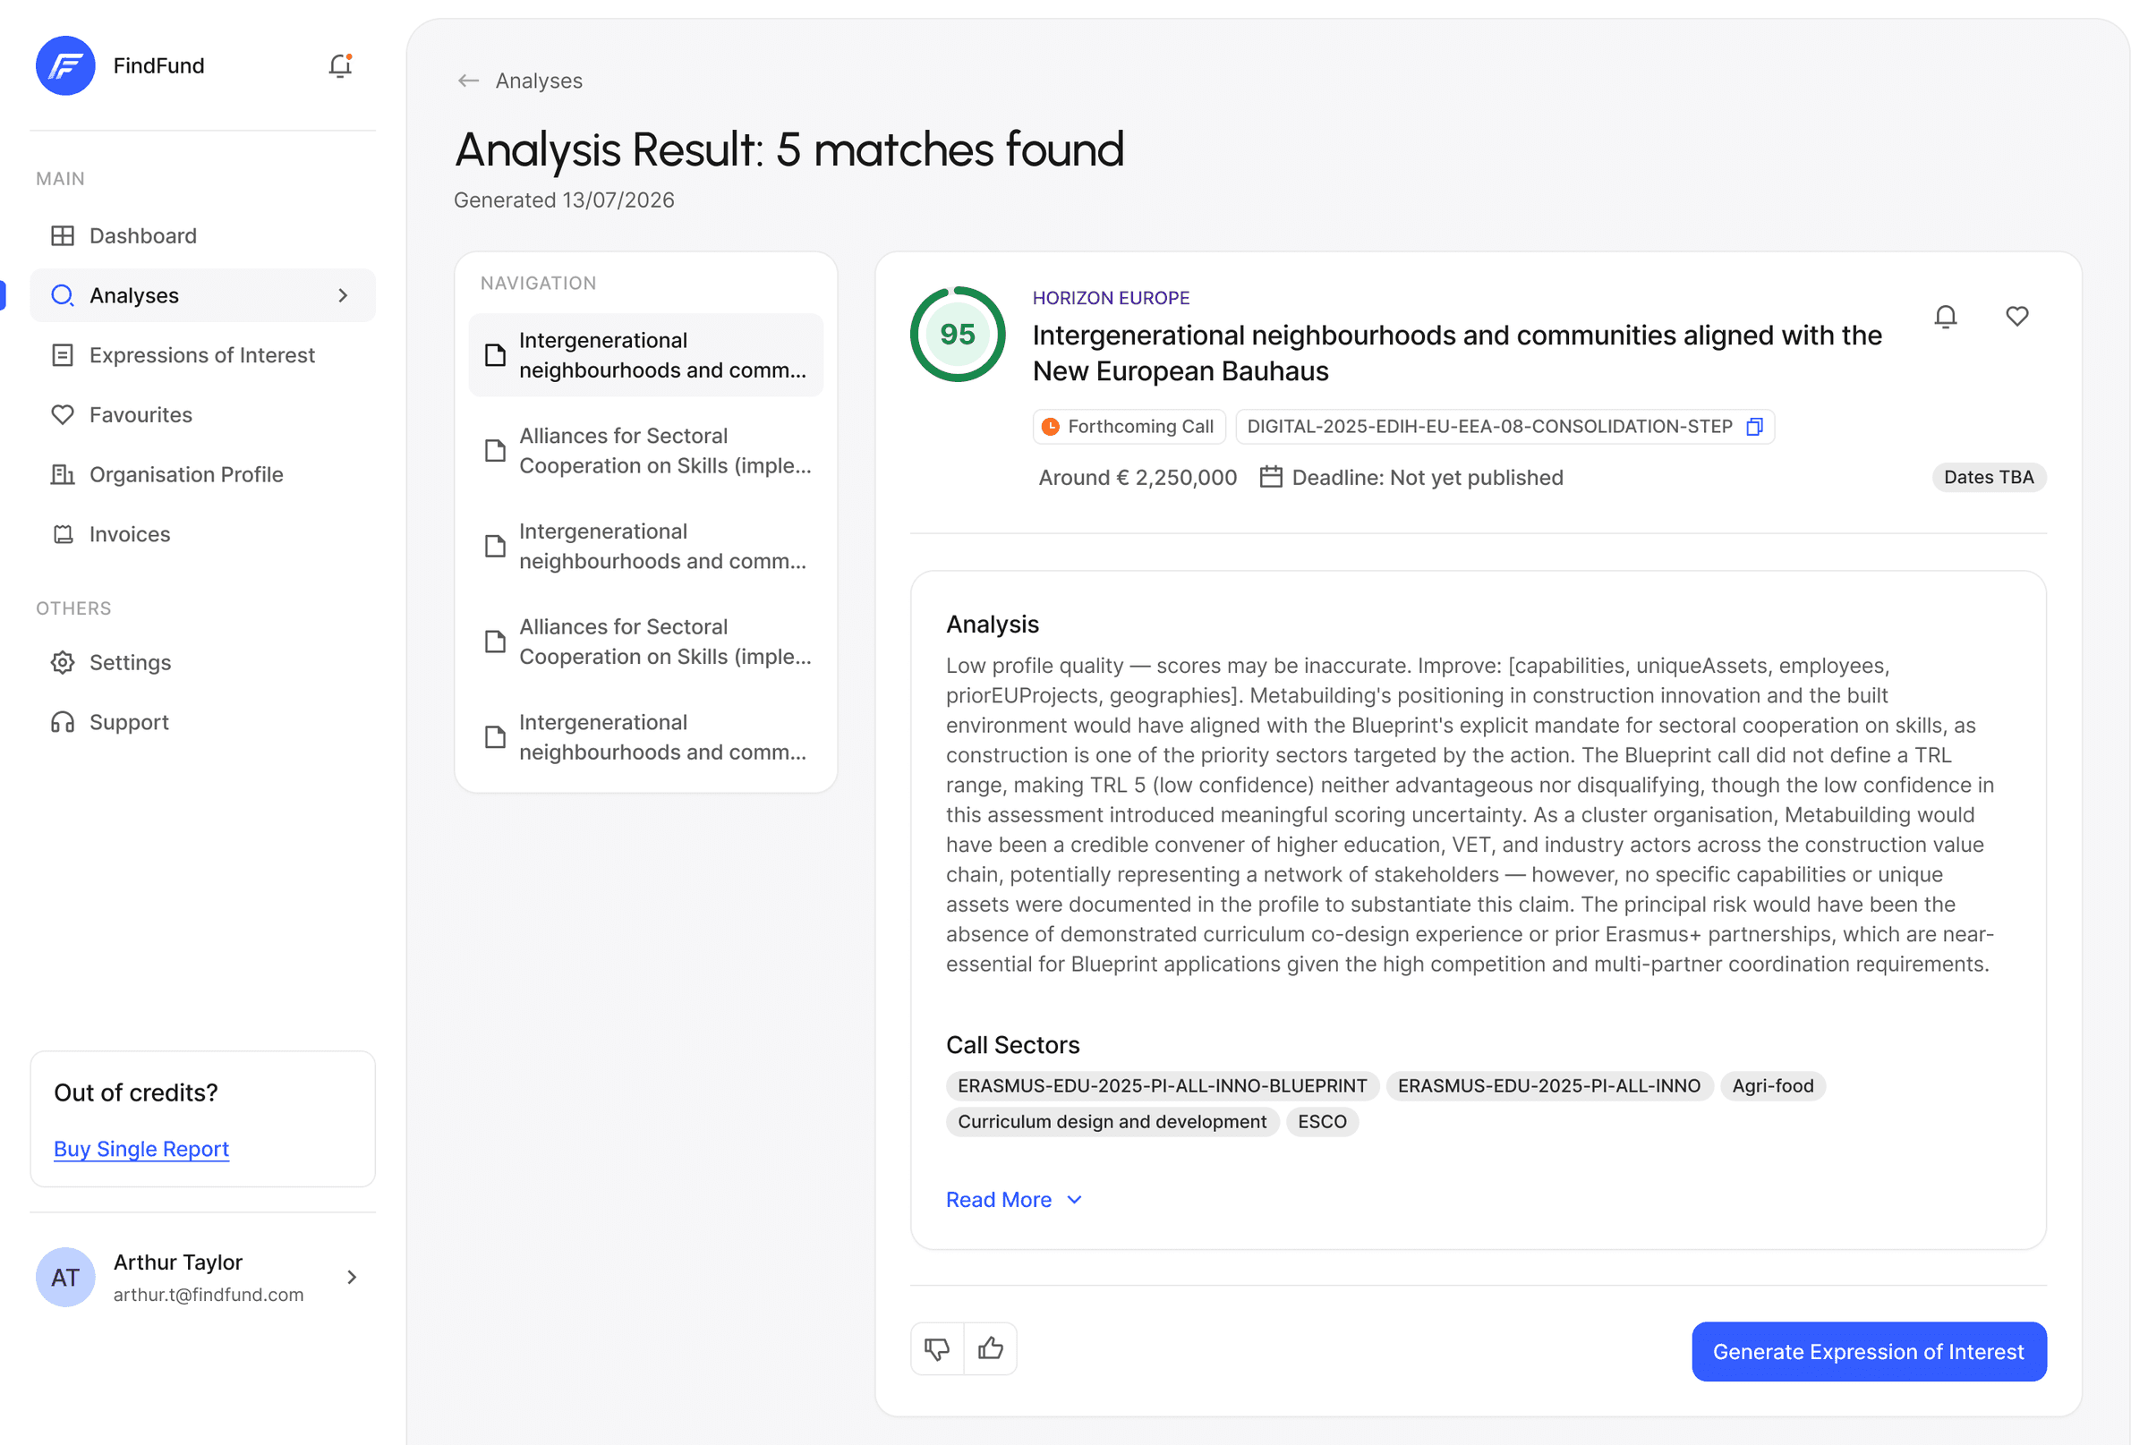Copy the DIGITAL-2025-EDIH call identifier
Viewport: 2148px width, 1445px height.
[1754, 427]
